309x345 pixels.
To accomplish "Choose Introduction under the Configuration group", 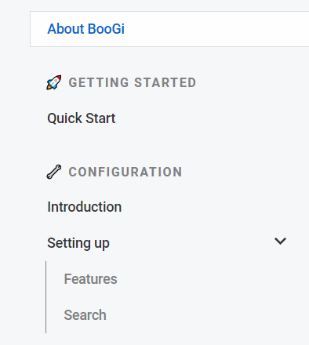I will pyautogui.click(x=85, y=207).
